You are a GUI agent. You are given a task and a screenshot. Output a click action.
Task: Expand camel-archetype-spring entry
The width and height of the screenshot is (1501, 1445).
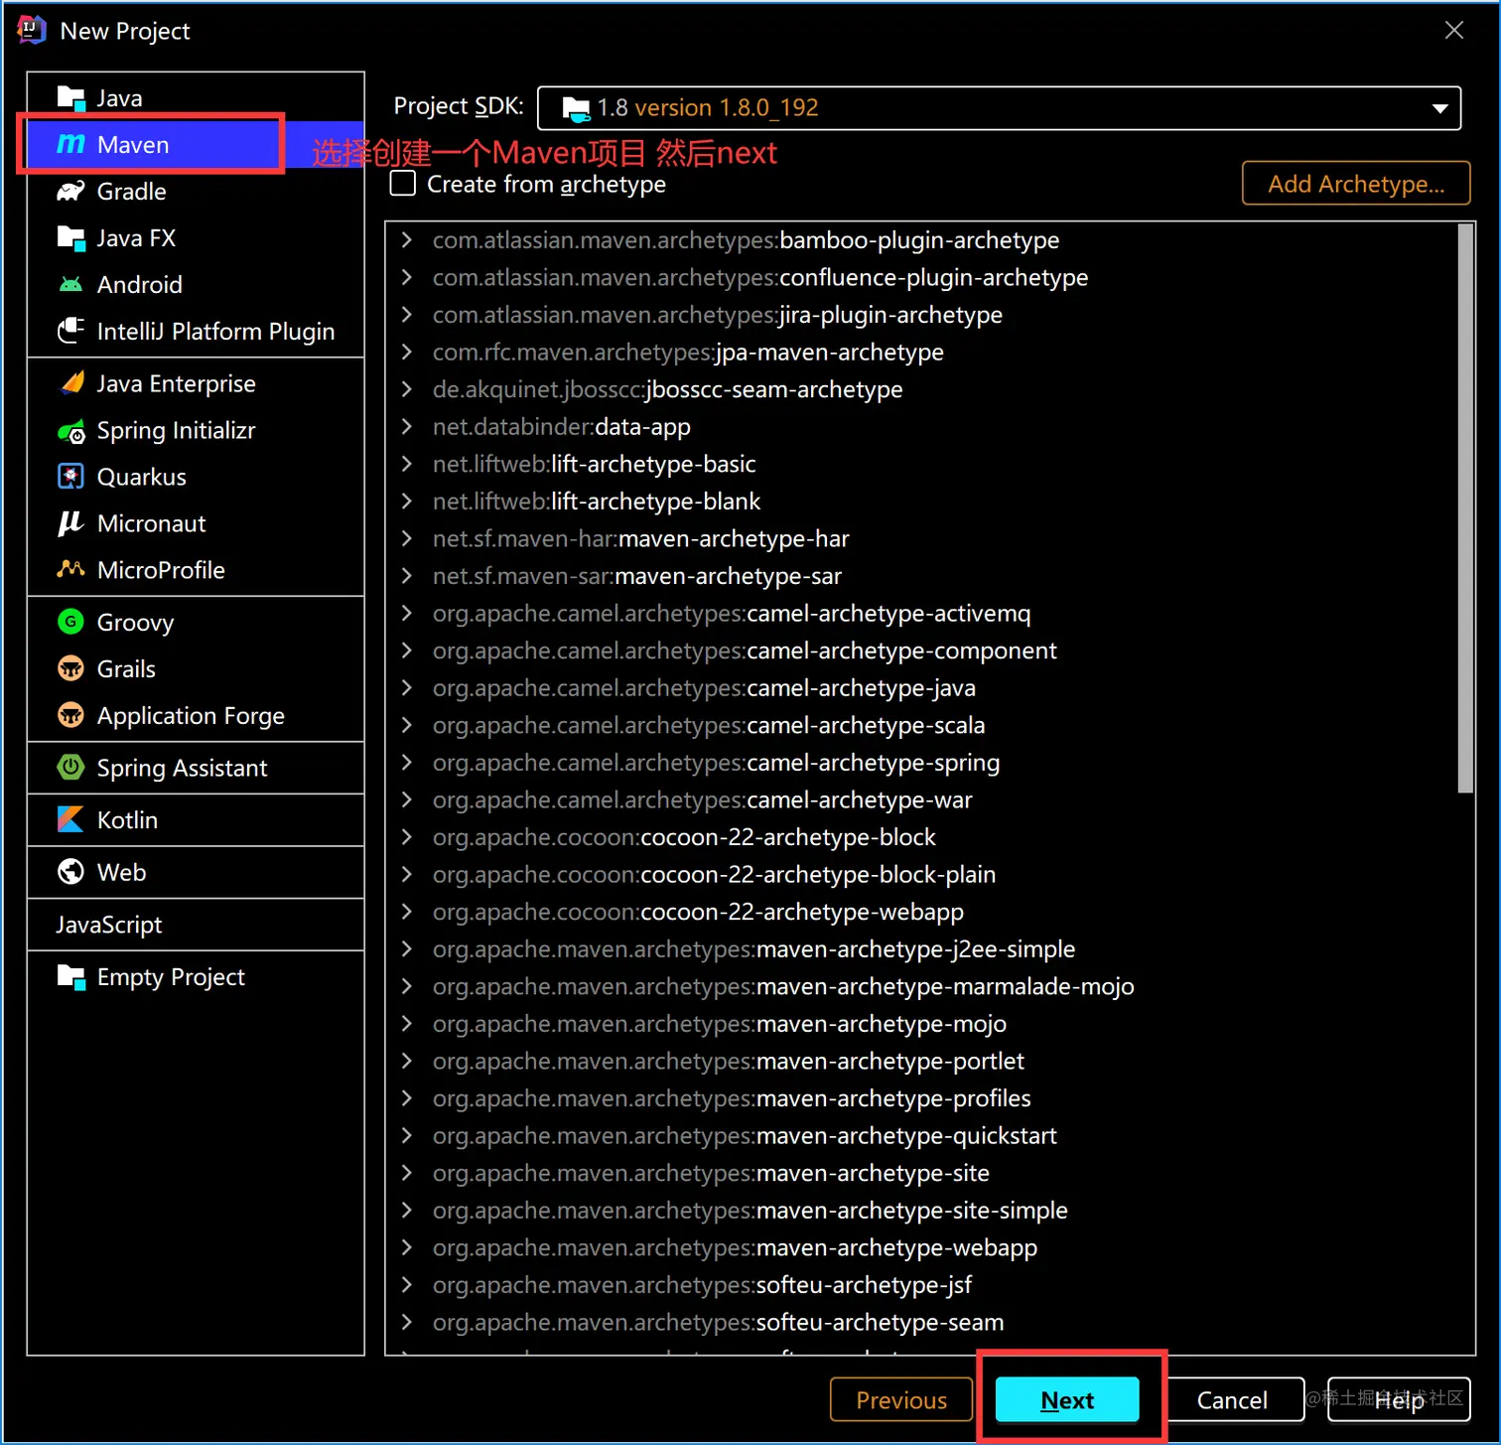pos(406,762)
